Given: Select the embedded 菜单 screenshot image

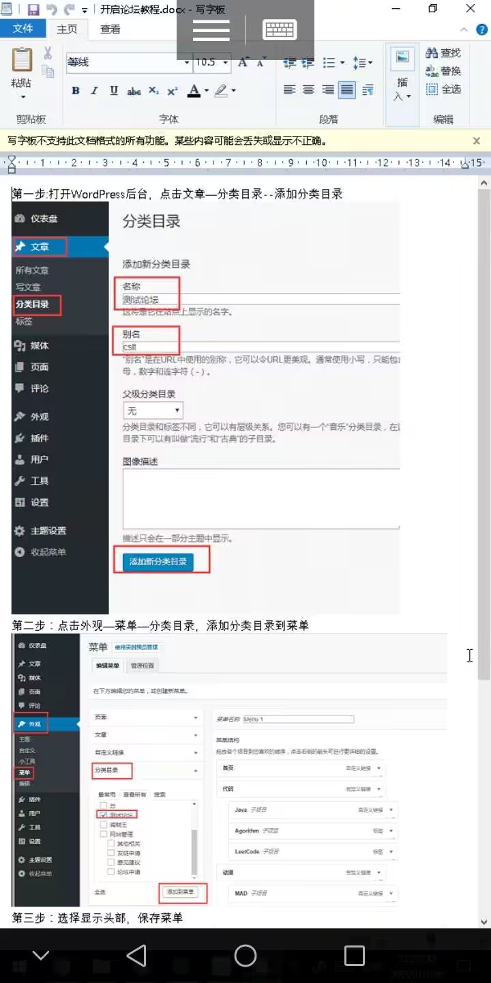Looking at the screenshot, I should tap(229, 770).
